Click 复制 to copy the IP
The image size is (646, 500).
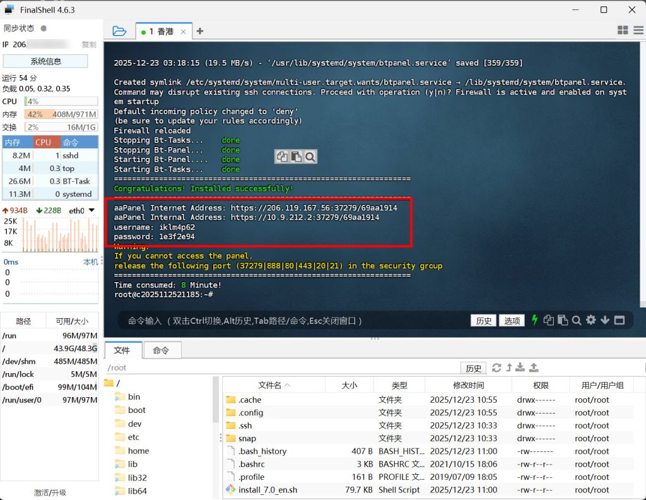pyautogui.click(x=89, y=45)
